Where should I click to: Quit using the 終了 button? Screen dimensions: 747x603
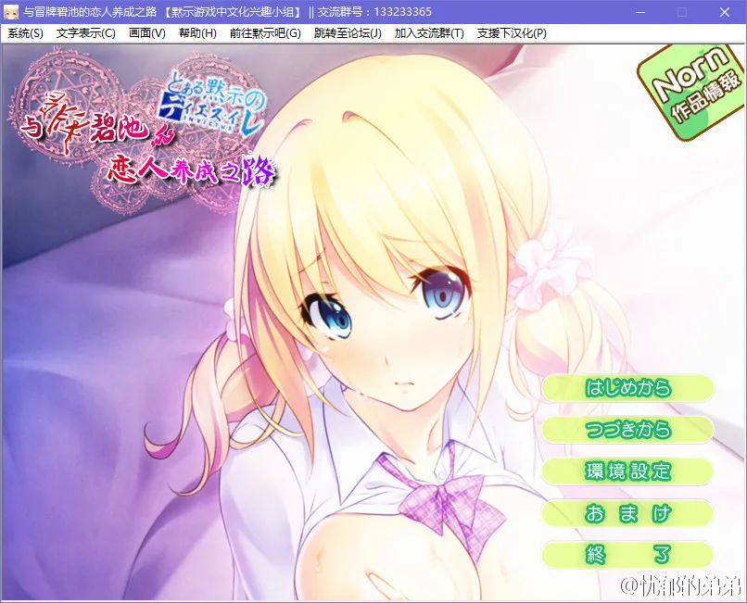[x=627, y=555]
